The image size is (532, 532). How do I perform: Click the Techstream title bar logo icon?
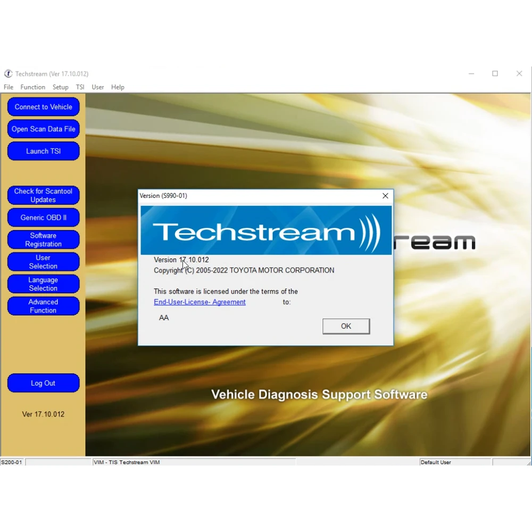click(8, 73)
